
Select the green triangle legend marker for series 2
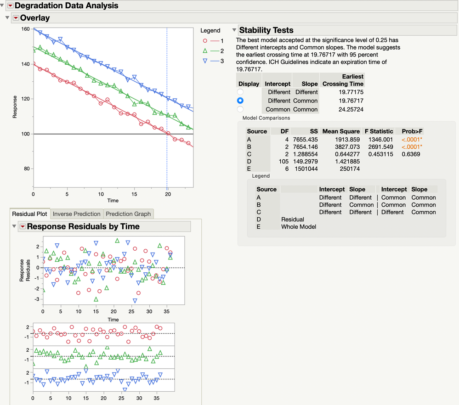[205, 51]
